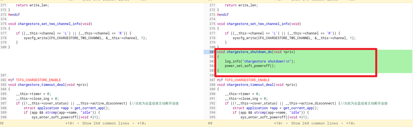Click syscfg_write call in left pane
This screenshot has width=420, height=127.
click(85, 38)
